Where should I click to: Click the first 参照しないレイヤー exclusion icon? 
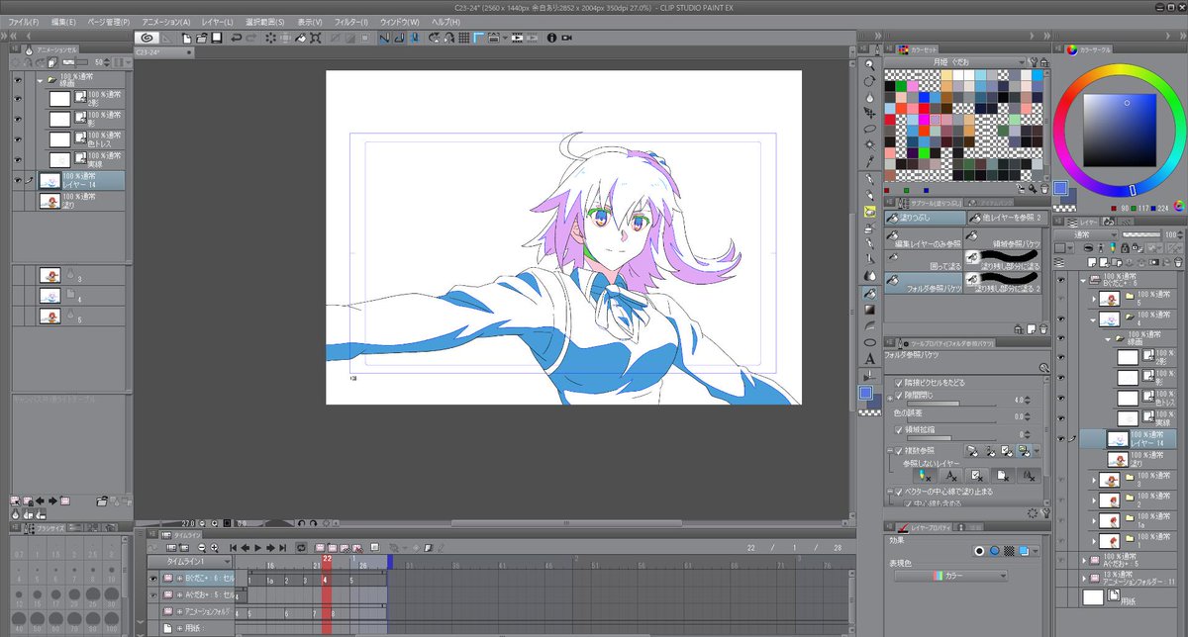coord(924,476)
